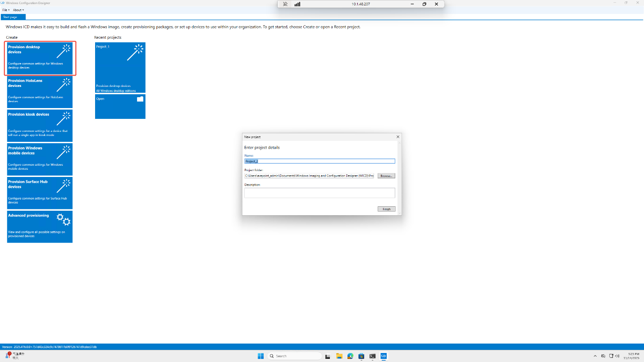Viewport: 644px width, 362px height.
Task: Click the pin icon on the remote connection bar
Action: pos(285,4)
